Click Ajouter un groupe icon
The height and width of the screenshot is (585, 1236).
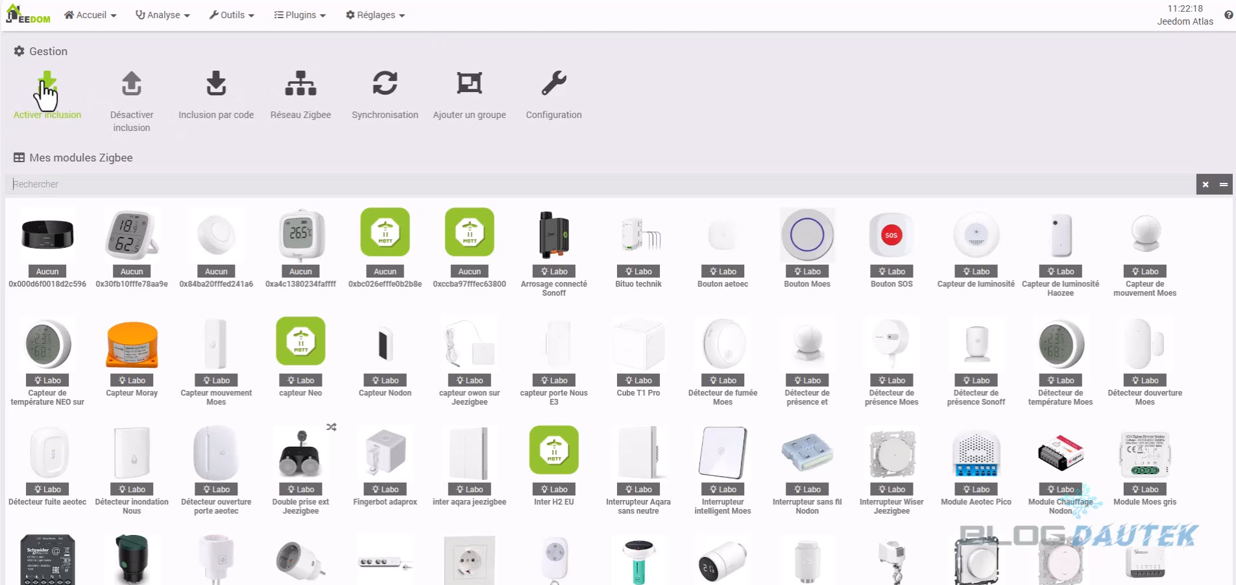point(469,84)
